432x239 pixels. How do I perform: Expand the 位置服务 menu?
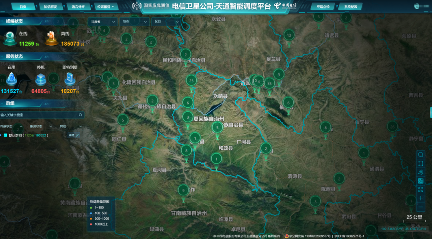coord(106,7)
